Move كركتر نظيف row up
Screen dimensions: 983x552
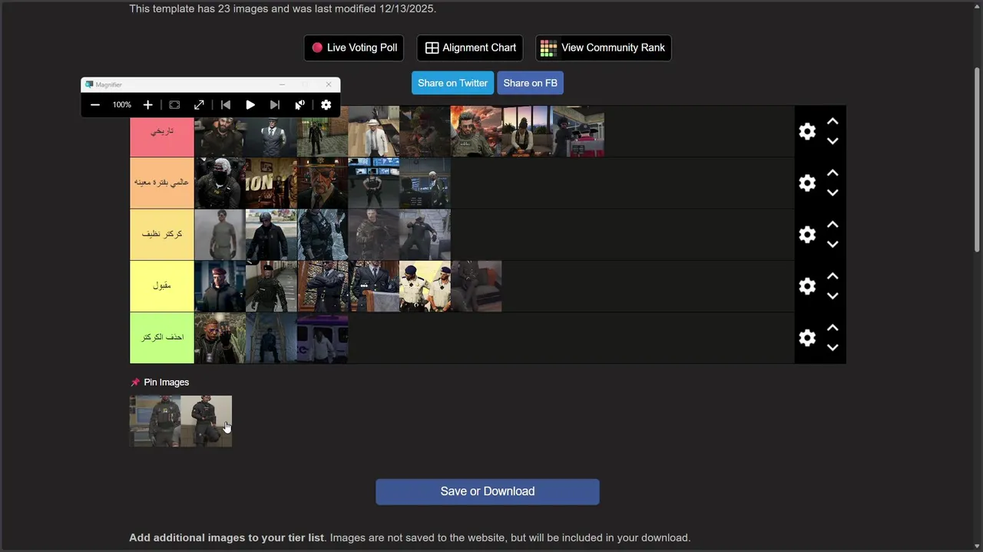point(832,225)
